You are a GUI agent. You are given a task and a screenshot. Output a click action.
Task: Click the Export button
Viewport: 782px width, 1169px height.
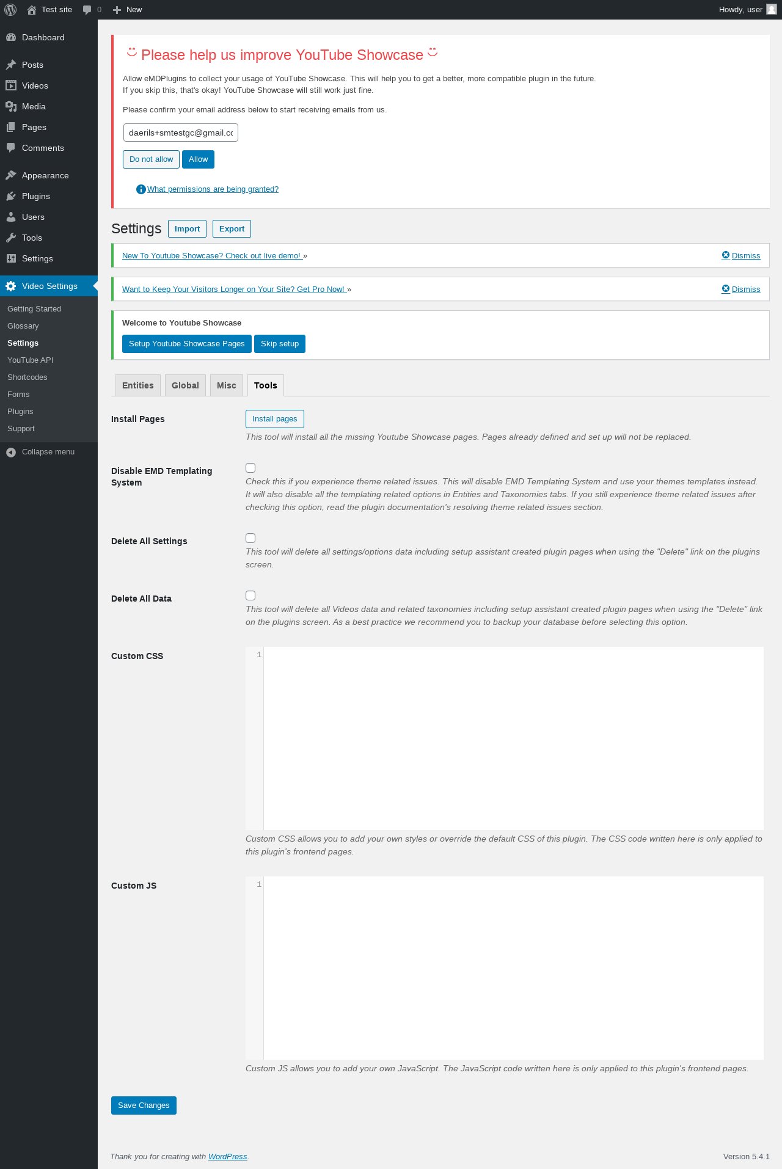click(x=232, y=229)
